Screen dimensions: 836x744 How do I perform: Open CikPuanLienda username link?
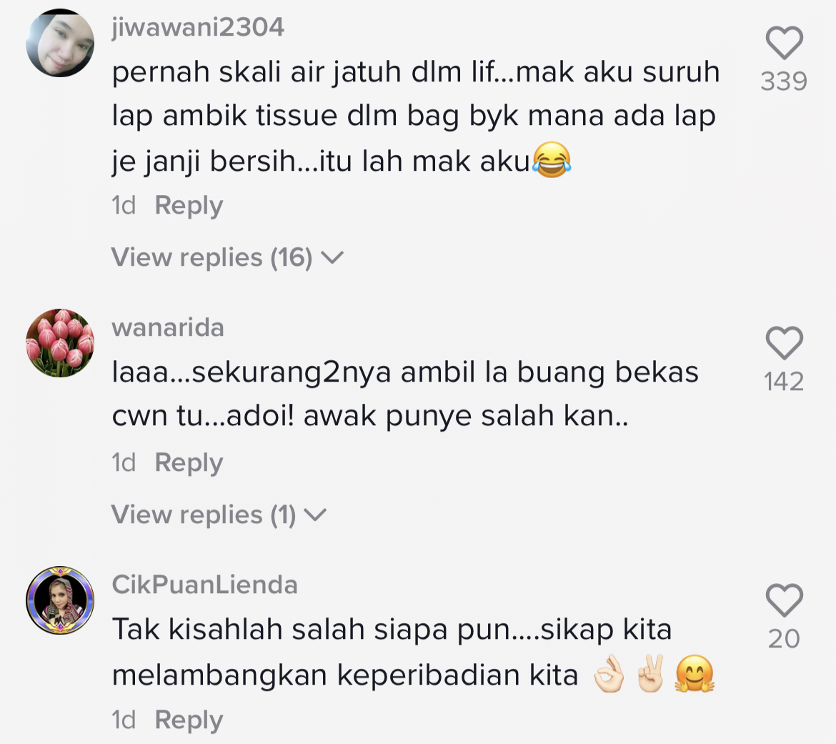pyautogui.click(x=205, y=585)
